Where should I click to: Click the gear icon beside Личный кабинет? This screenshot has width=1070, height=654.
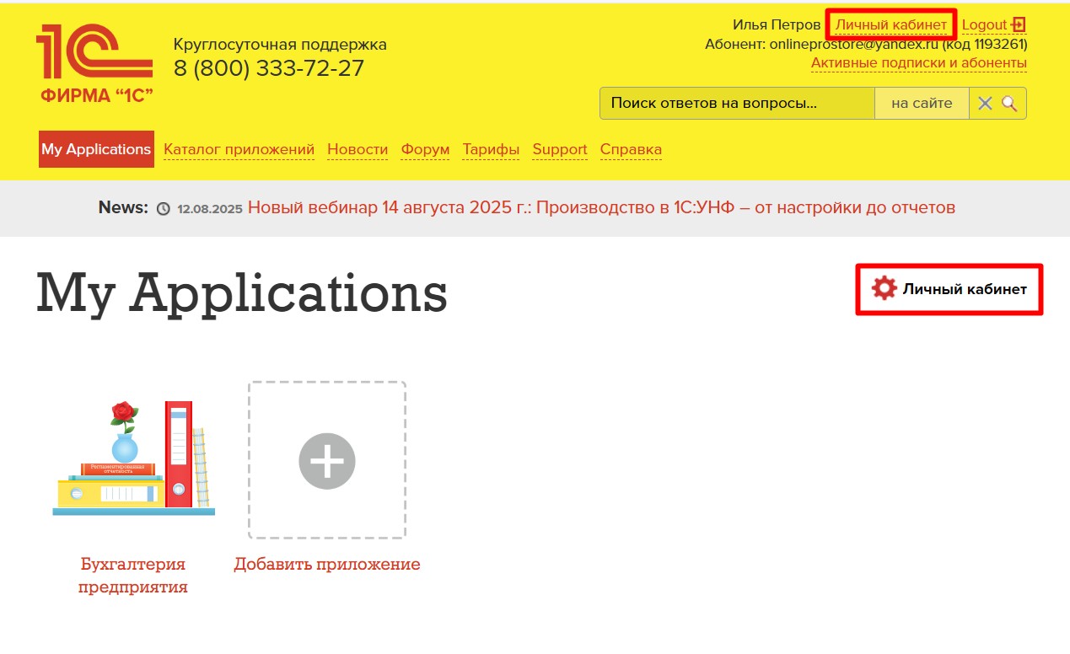point(884,289)
